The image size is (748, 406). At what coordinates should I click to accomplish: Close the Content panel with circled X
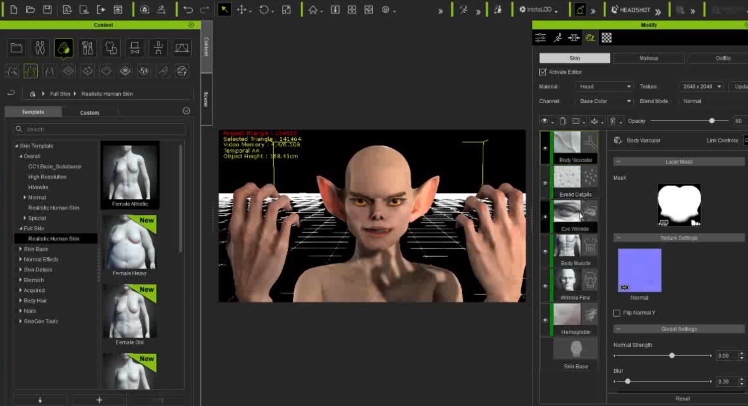click(191, 25)
